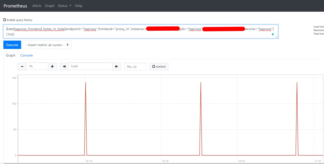Switch to the Console tab

pos(27,55)
